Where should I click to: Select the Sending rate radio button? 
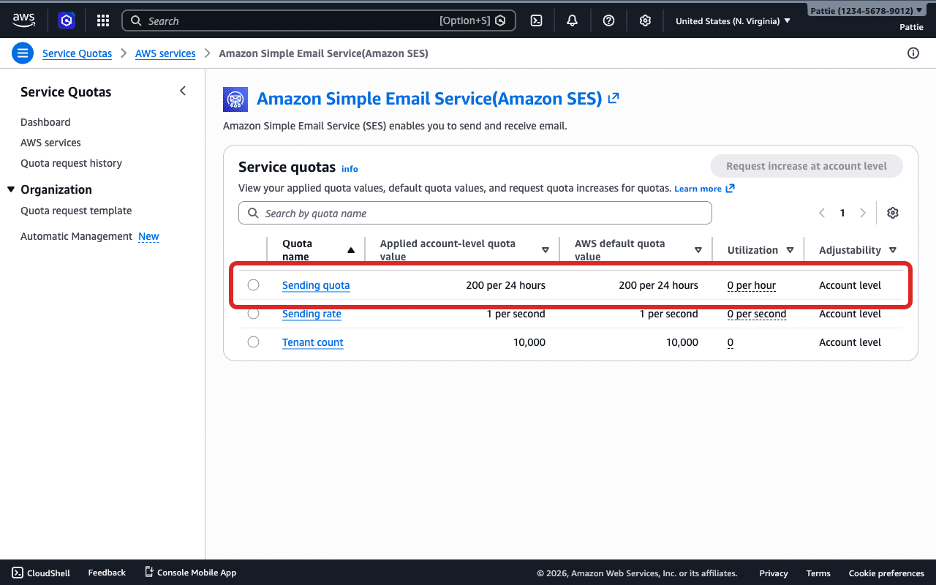253,313
